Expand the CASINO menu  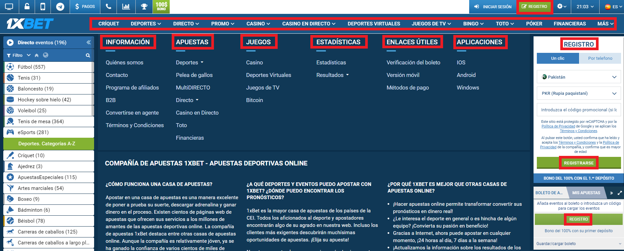click(258, 24)
